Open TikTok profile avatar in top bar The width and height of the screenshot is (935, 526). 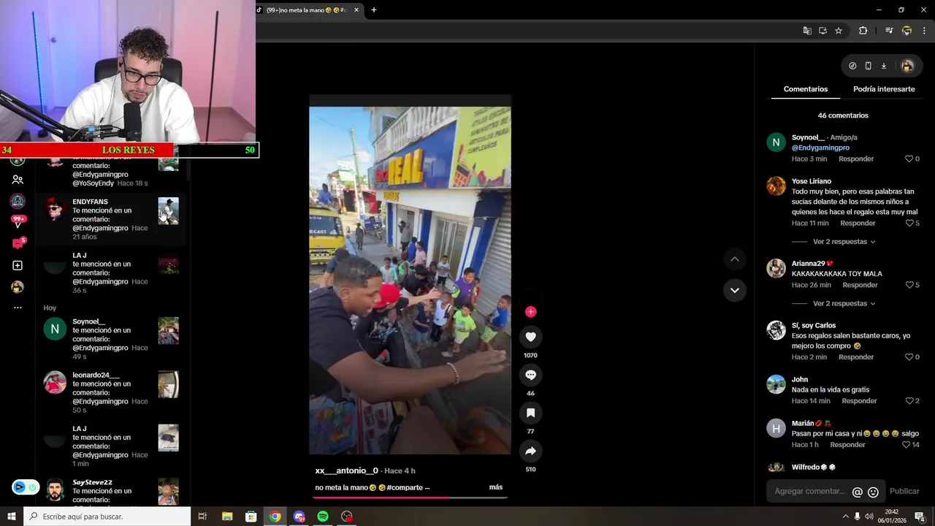click(x=907, y=66)
